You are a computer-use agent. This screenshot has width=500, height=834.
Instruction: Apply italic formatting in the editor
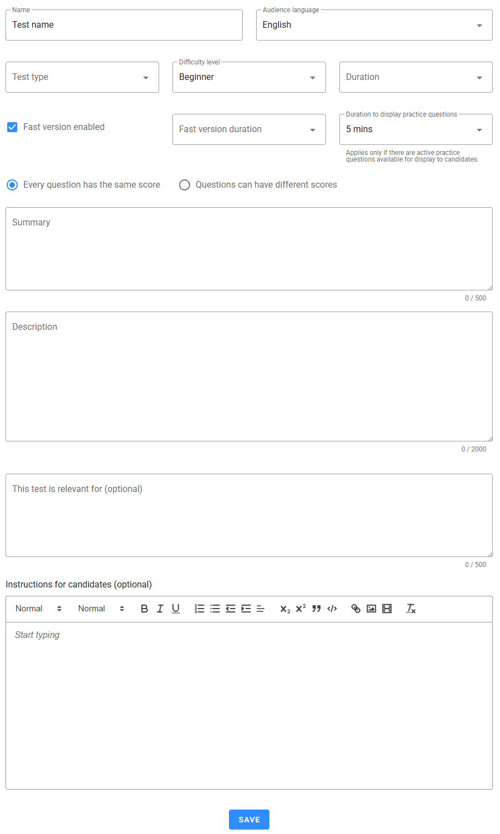pyautogui.click(x=160, y=609)
